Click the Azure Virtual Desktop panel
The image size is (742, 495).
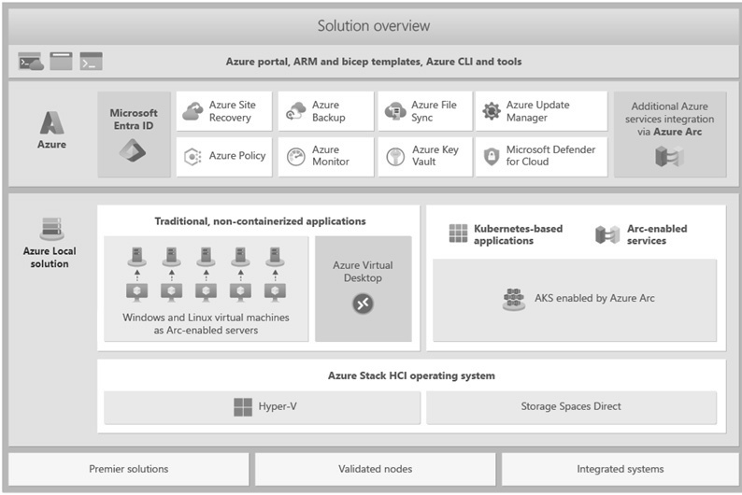tap(364, 289)
